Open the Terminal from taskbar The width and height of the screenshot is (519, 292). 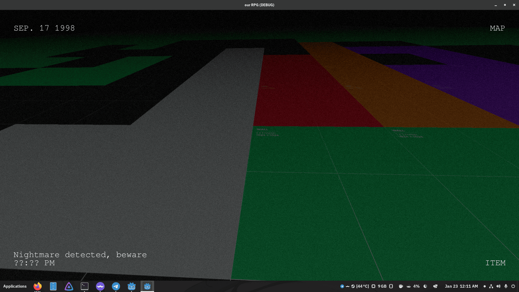click(x=85, y=286)
